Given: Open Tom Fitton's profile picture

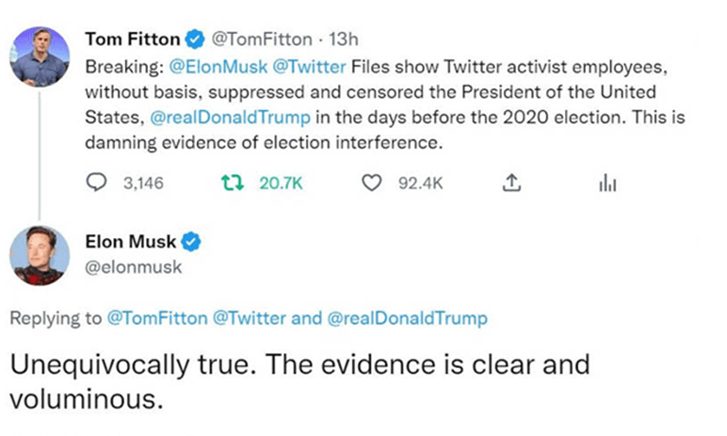Looking at the screenshot, I should [40, 56].
